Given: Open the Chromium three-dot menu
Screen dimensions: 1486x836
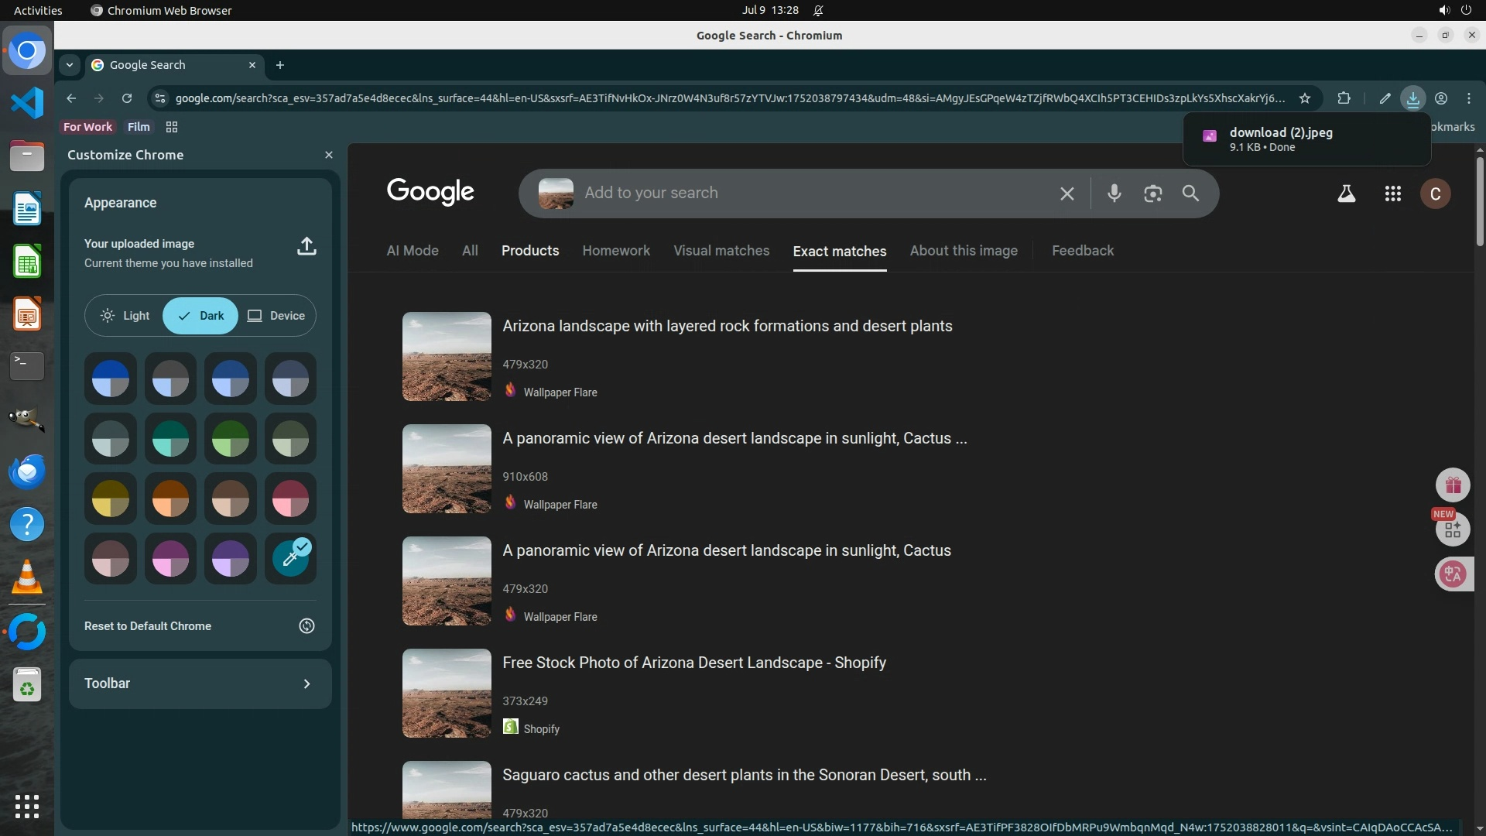Looking at the screenshot, I should click(1468, 98).
